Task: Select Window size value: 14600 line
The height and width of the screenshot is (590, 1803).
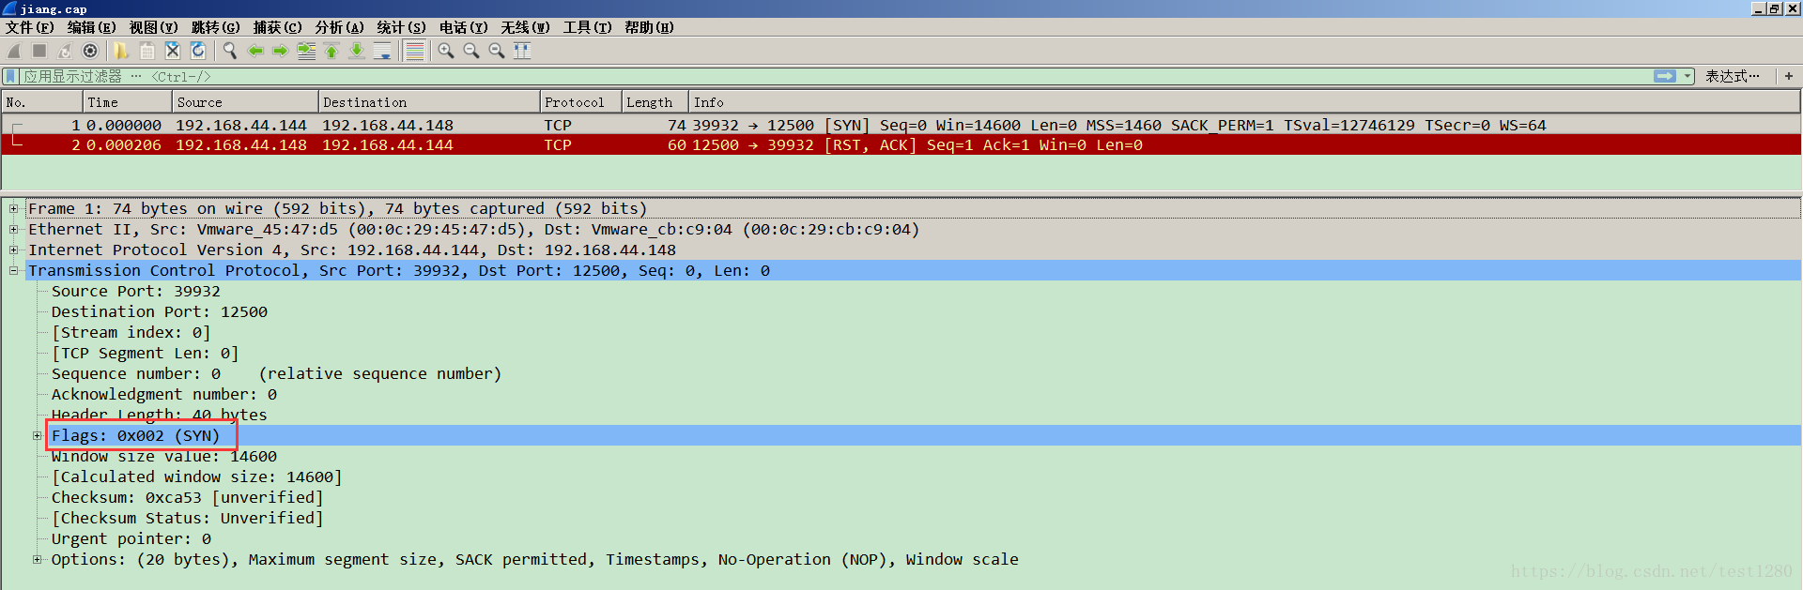Action: pos(164,456)
